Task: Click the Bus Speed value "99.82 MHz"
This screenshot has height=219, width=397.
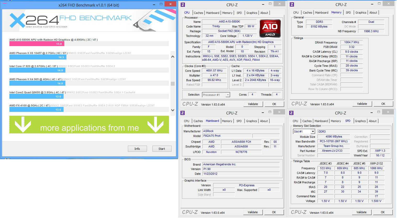Action: tap(214, 80)
